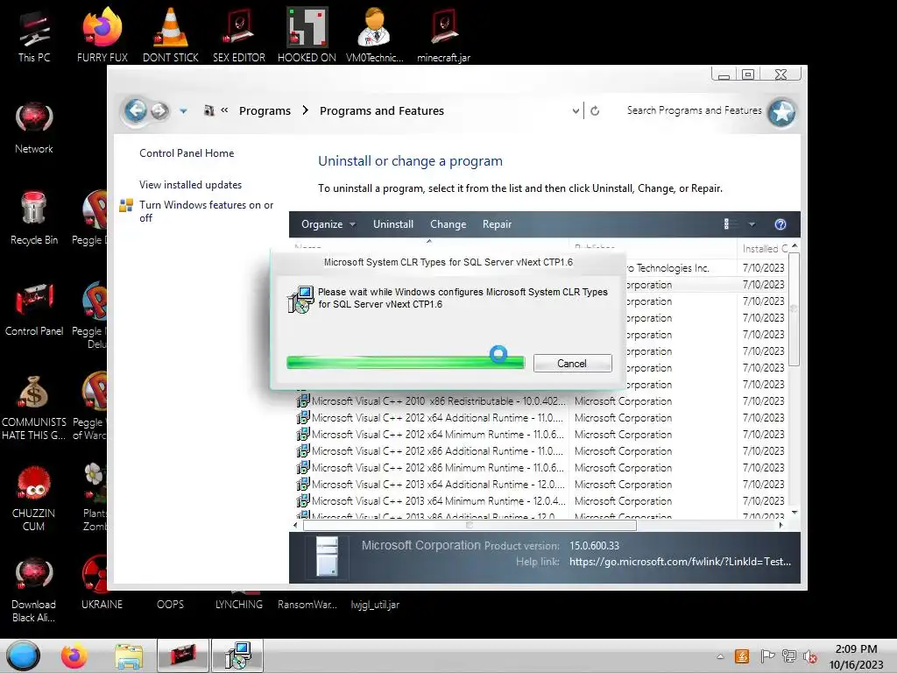
Task: Click the Back navigation arrow
Action: click(136, 110)
